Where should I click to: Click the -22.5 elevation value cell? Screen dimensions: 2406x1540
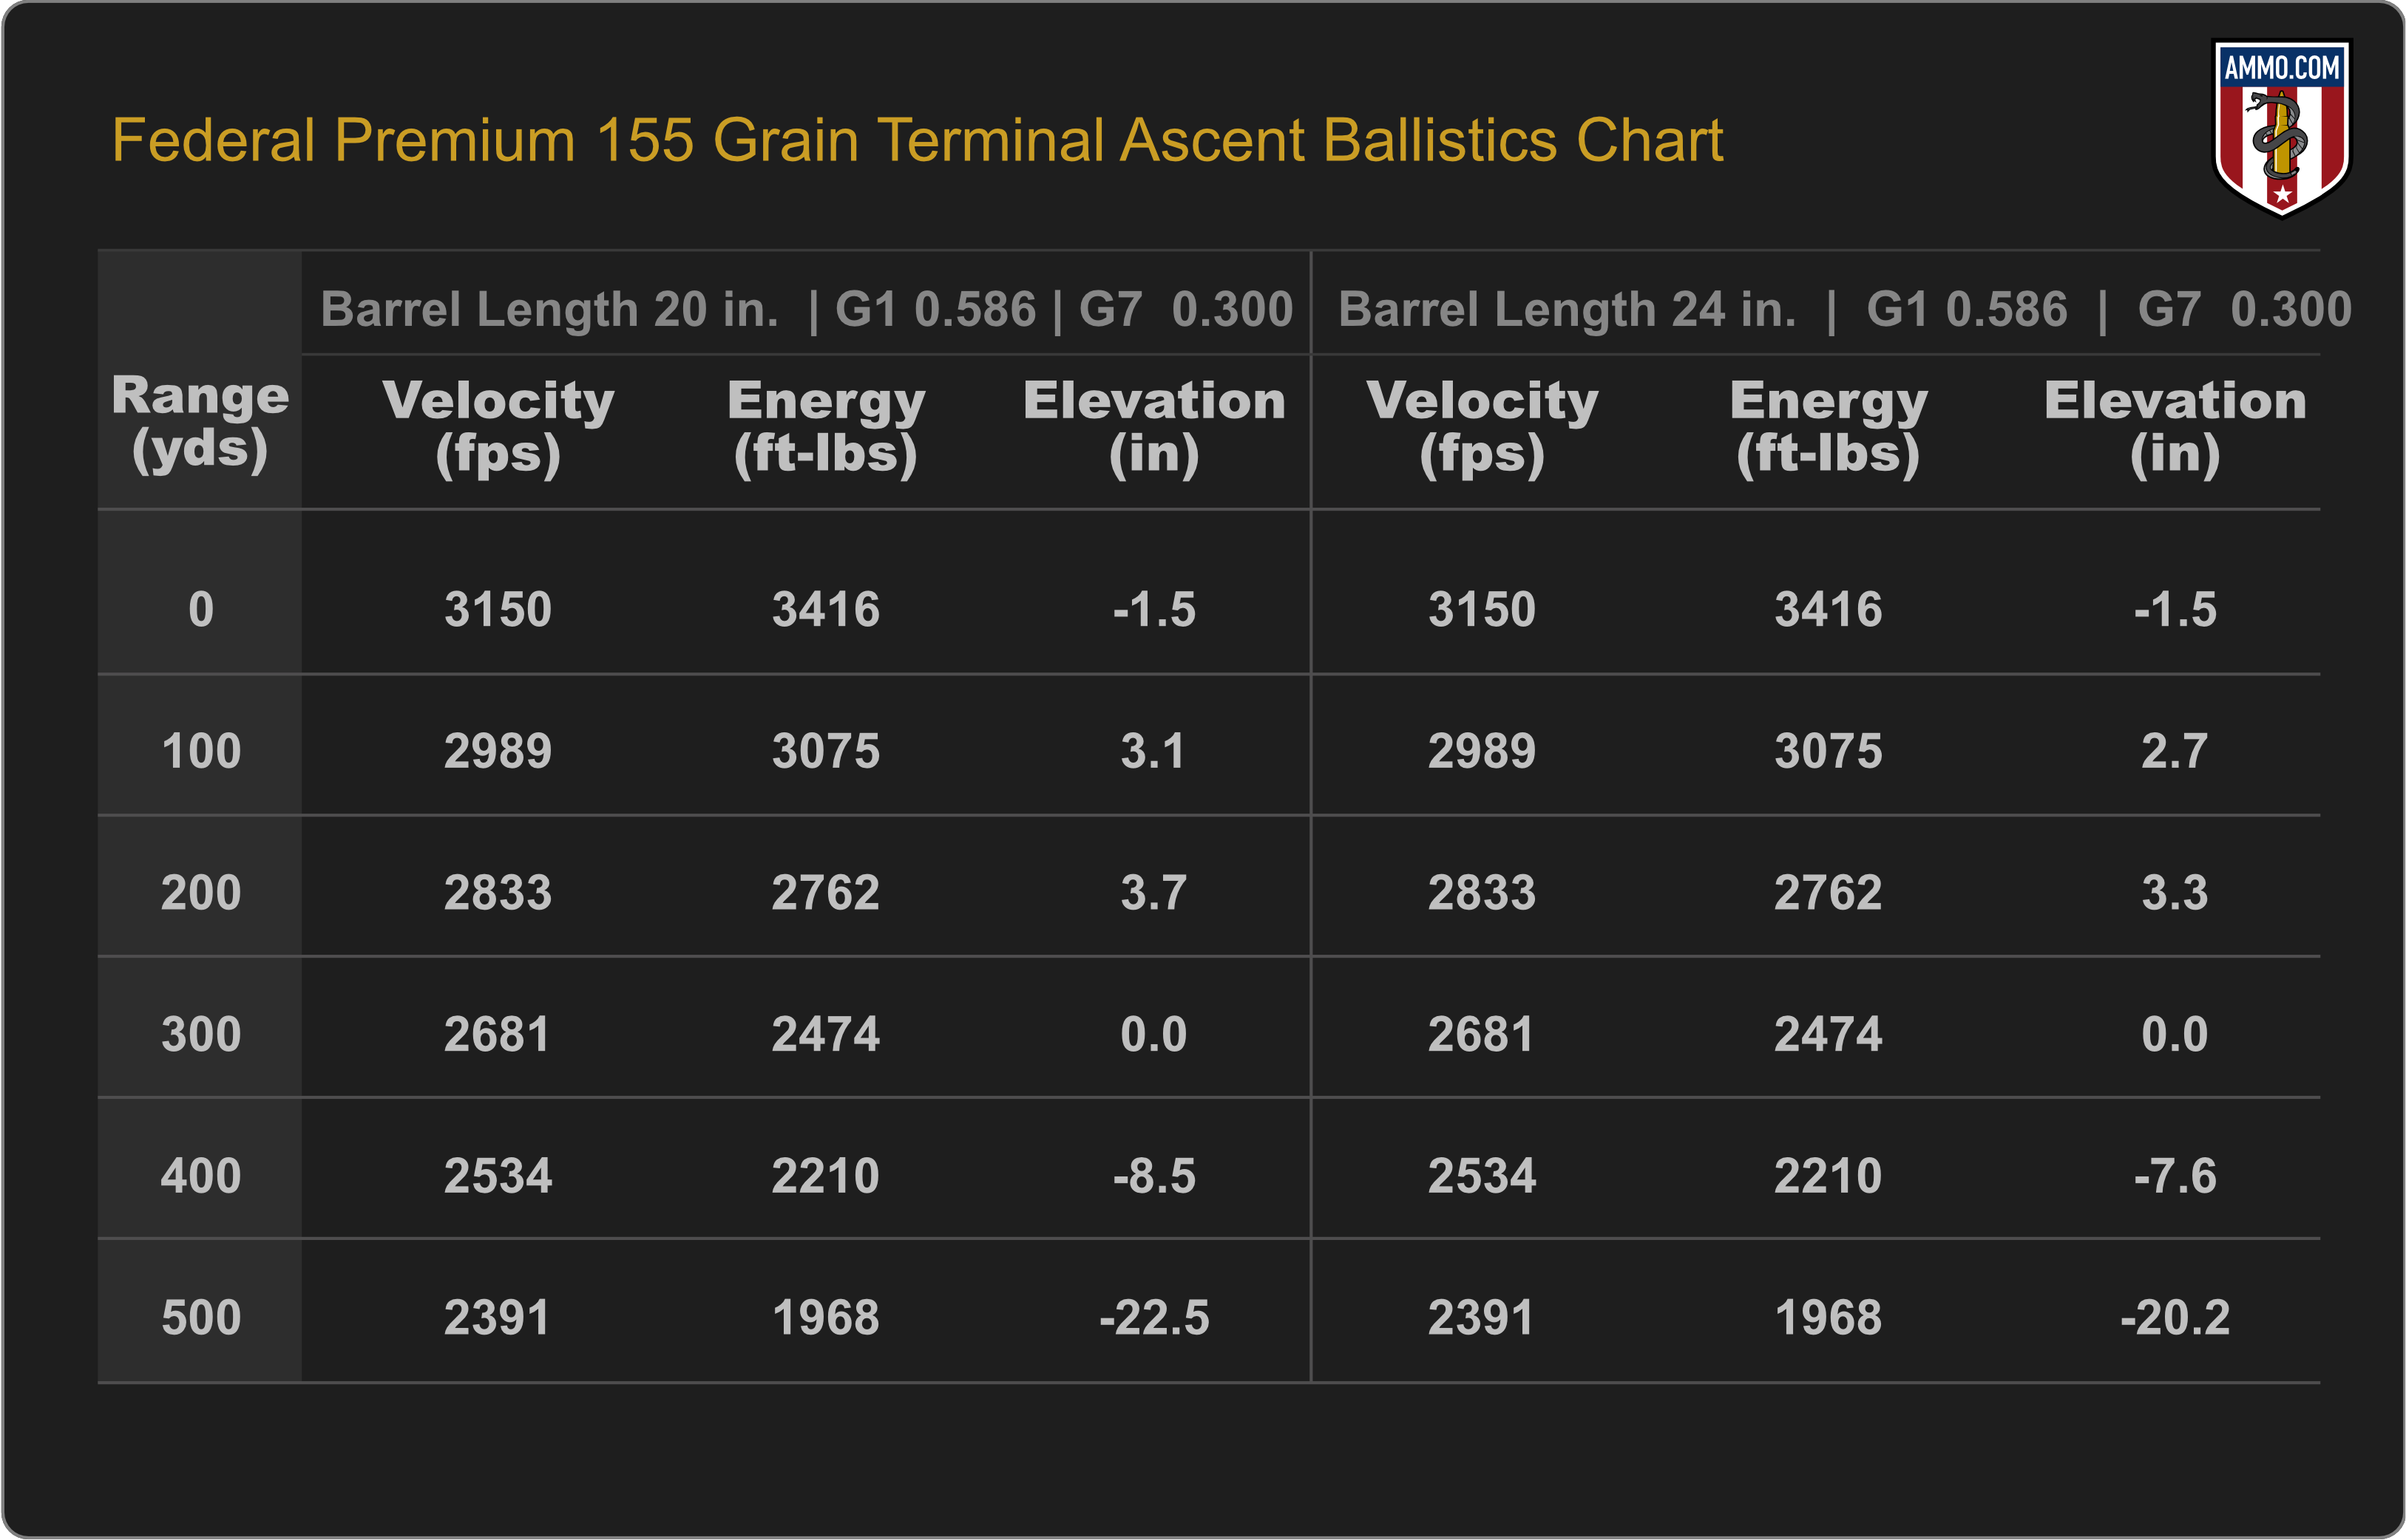pos(1153,1317)
